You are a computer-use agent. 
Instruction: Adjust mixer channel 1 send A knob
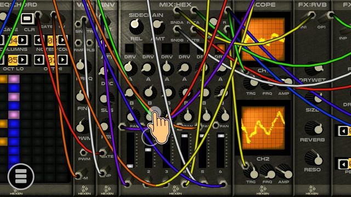130,68
